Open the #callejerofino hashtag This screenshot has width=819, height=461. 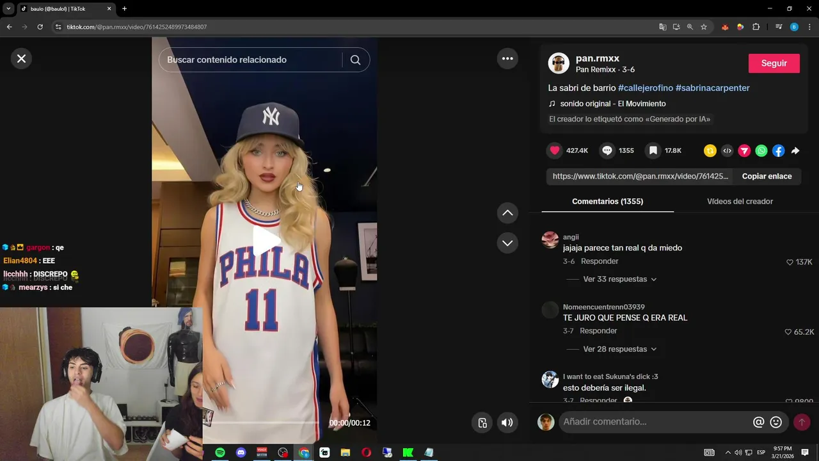coord(645,88)
